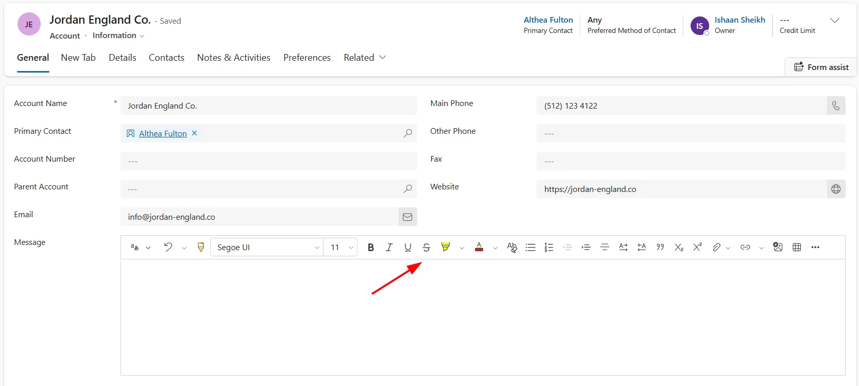Open the Segoe UI font dropdown
The image size is (859, 386).
[x=267, y=248]
